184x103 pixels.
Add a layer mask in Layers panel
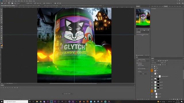point(174,99)
